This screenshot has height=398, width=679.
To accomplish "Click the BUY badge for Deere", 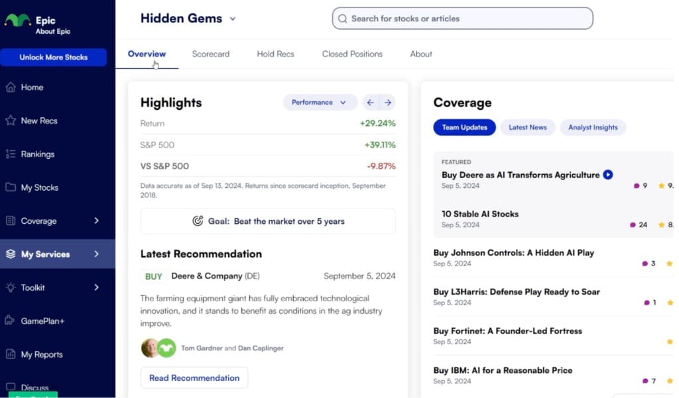I will [x=153, y=276].
